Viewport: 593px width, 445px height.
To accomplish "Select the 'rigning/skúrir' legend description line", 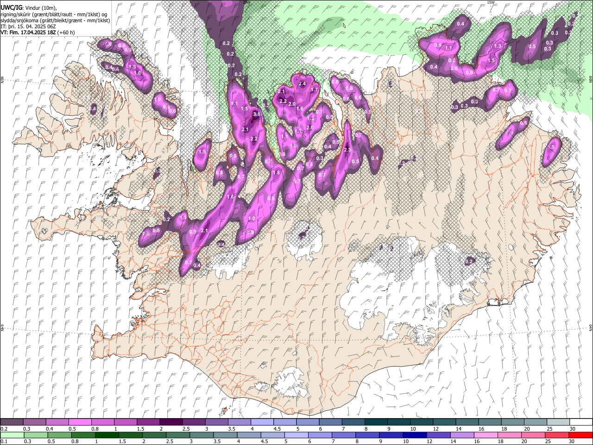I will point(54,14).
